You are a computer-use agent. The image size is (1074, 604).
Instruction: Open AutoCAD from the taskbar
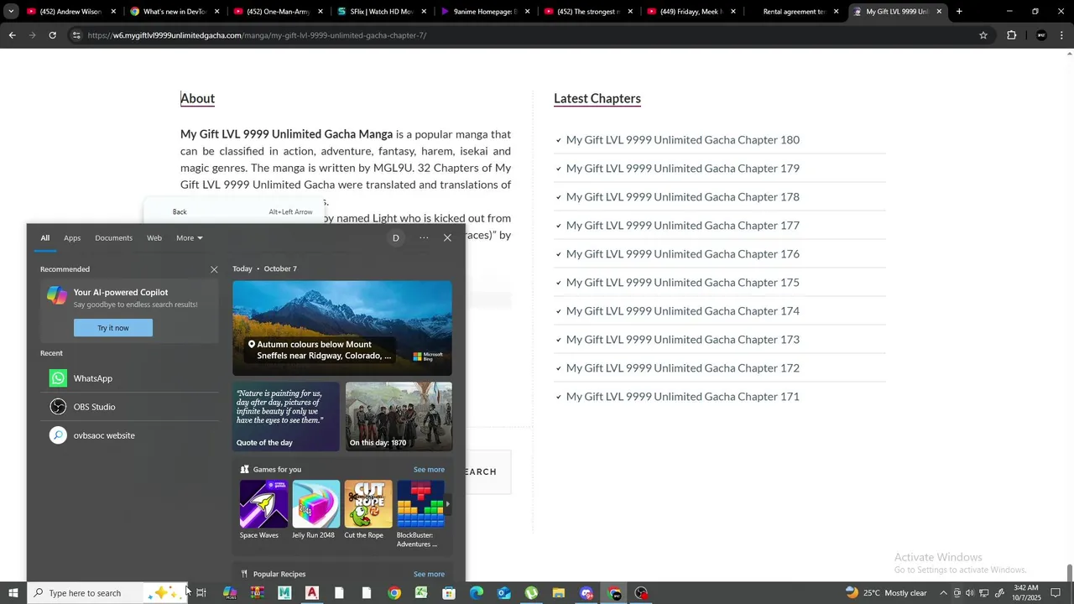[x=312, y=593]
